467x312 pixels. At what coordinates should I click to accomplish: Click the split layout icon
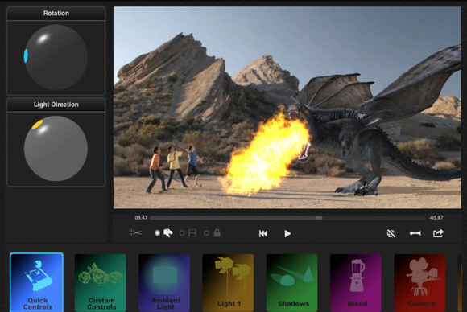coord(192,233)
